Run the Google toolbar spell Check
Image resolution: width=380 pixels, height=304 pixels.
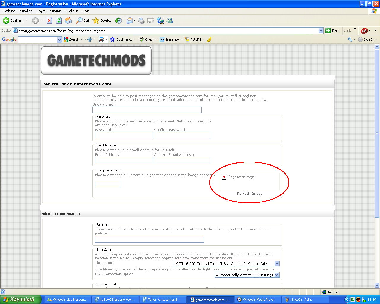pos(147,39)
